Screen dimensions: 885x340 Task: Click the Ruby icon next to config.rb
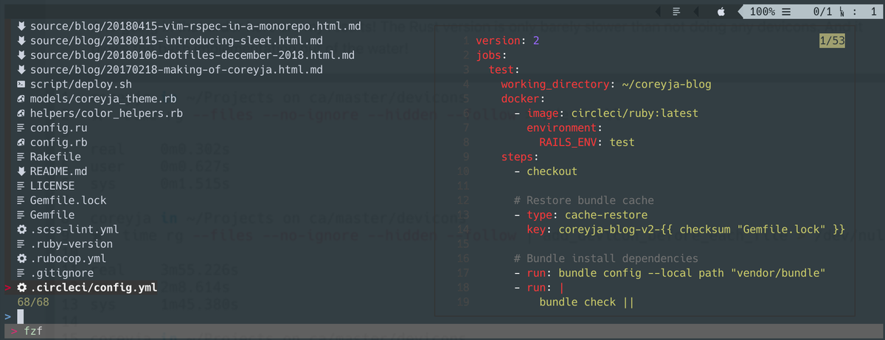[x=22, y=142]
